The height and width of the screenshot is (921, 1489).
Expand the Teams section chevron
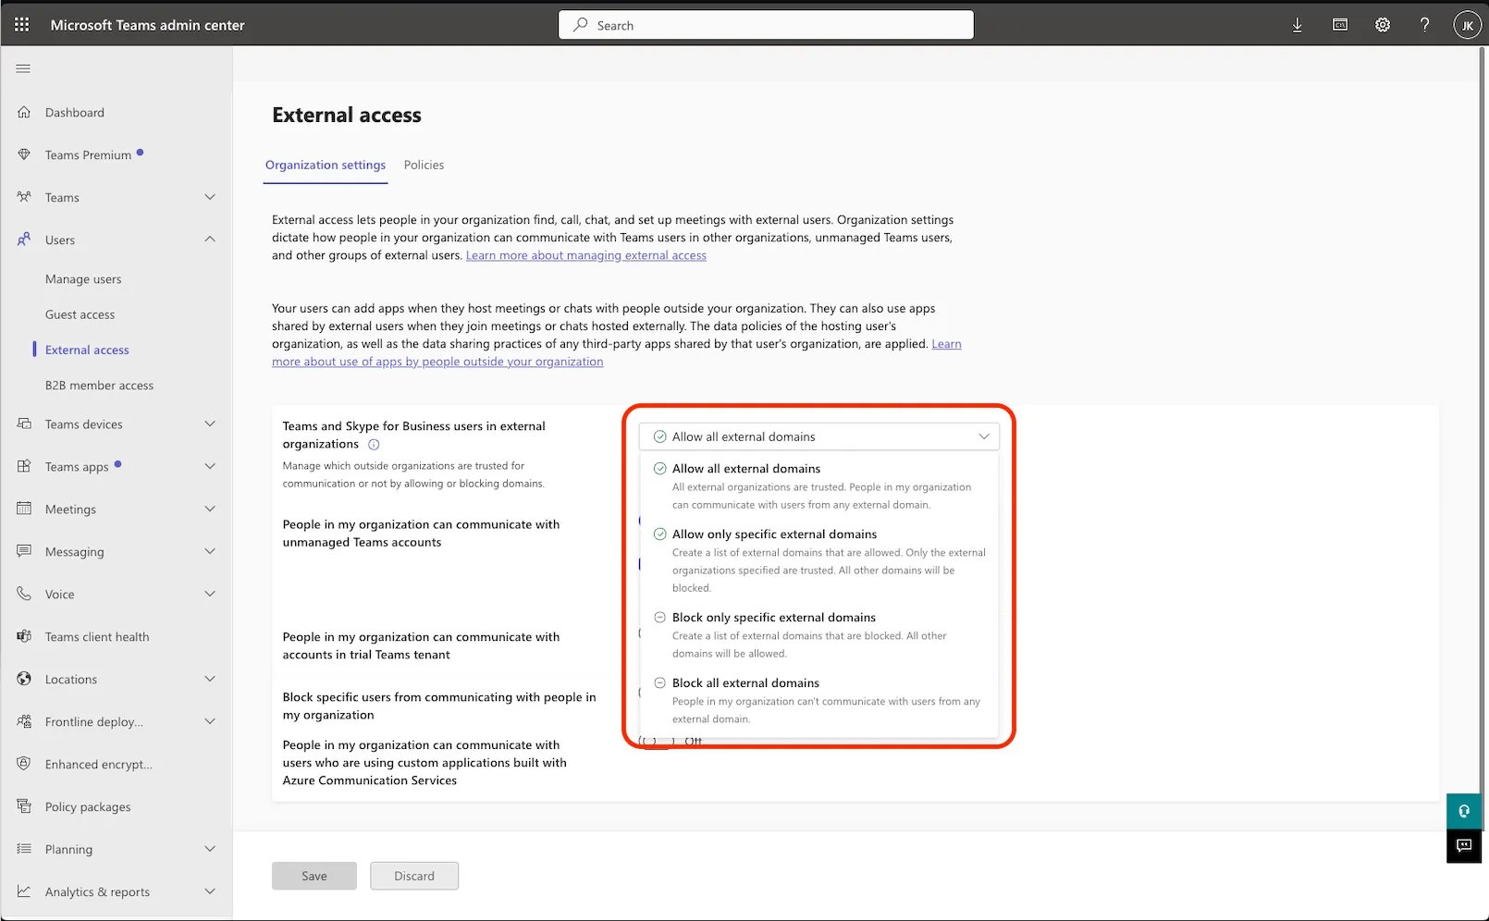click(x=210, y=197)
